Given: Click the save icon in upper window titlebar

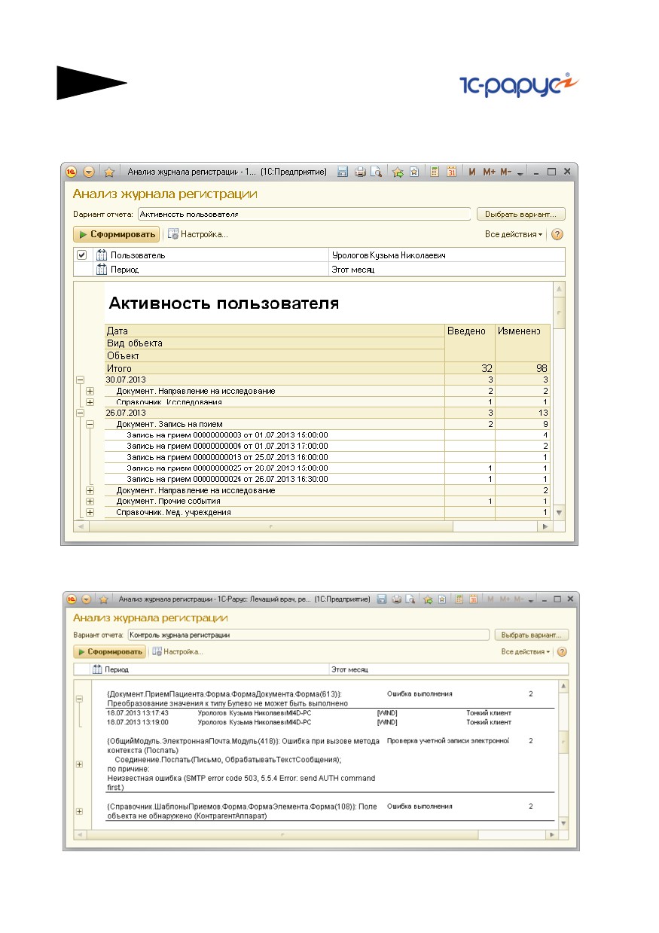Looking at the screenshot, I should 342,172.
